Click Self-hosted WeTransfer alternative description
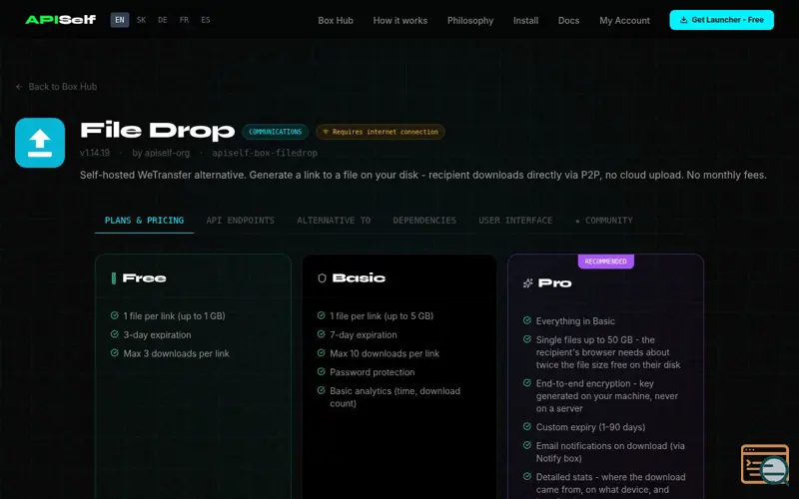This screenshot has width=799, height=499. 422,176
